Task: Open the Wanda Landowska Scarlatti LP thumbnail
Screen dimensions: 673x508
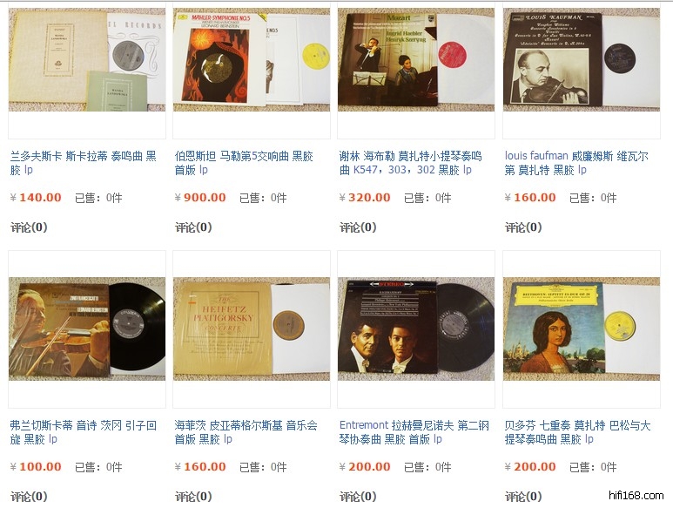Action: [x=87, y=60]
